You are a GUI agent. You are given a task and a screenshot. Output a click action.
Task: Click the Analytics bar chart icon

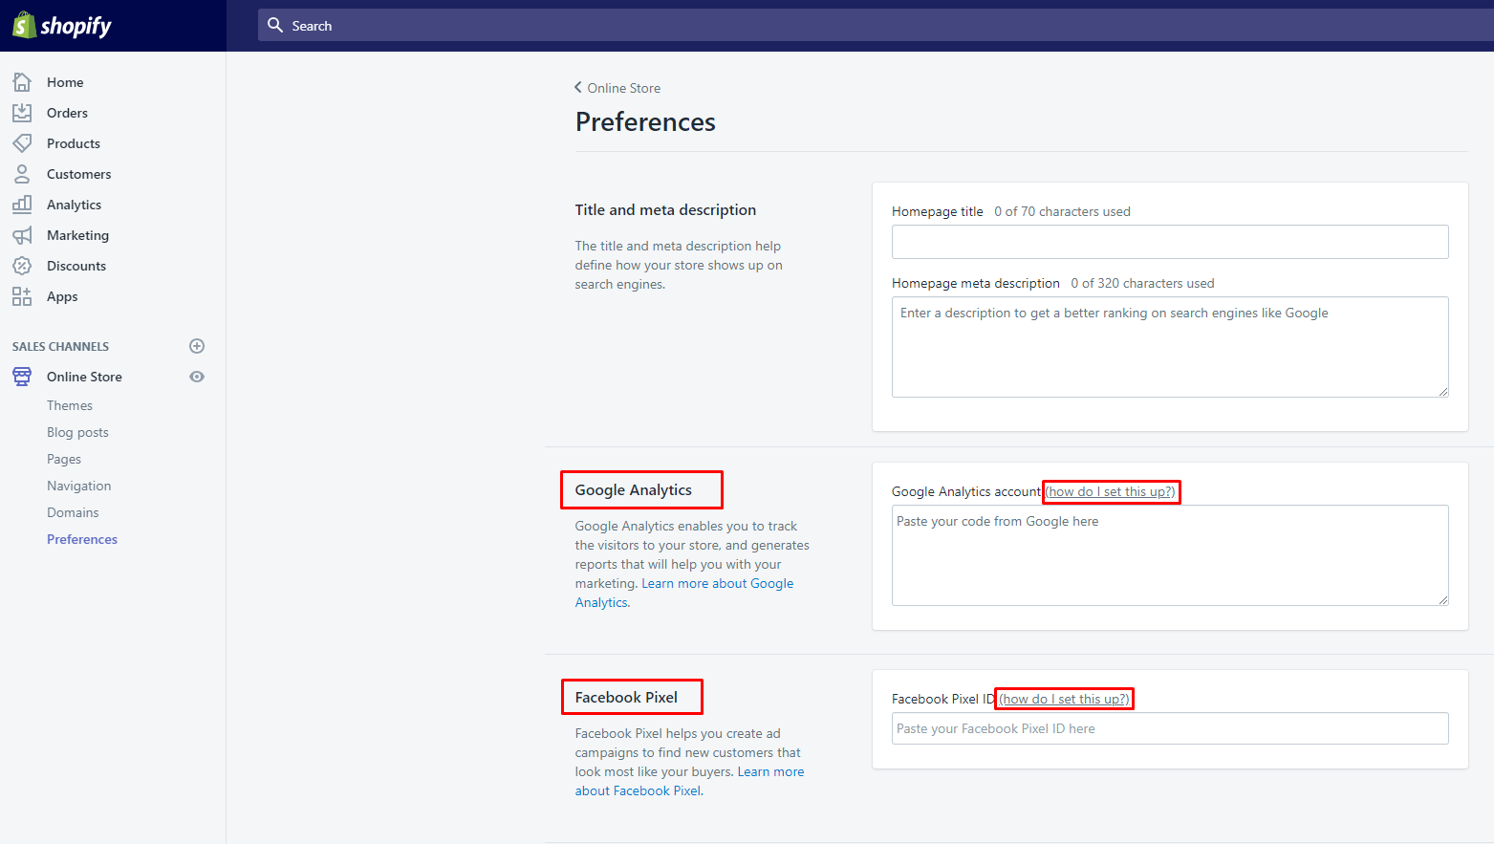click(22, 205)
